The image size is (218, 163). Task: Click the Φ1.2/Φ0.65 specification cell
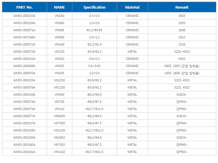pyautogui.click(x=94, y=30)
